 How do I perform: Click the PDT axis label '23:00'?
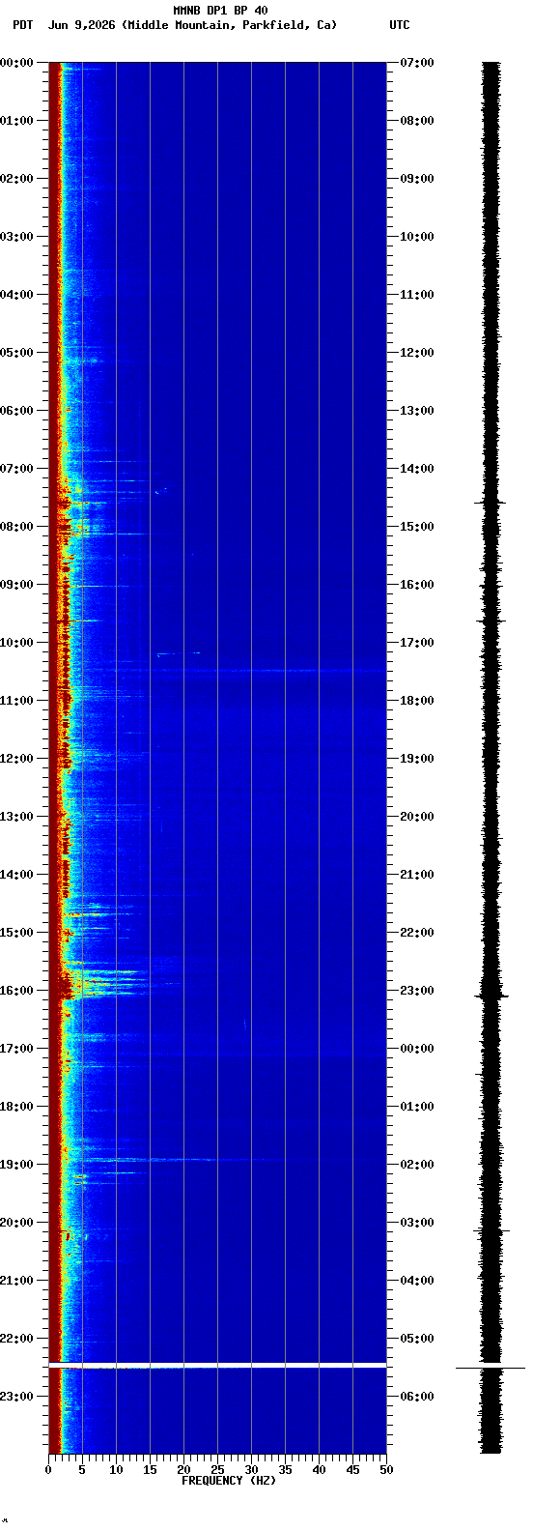[16, 1397]
